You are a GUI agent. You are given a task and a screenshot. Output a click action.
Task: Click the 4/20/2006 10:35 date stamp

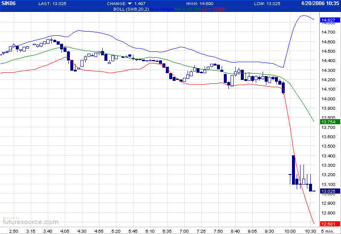318,3
